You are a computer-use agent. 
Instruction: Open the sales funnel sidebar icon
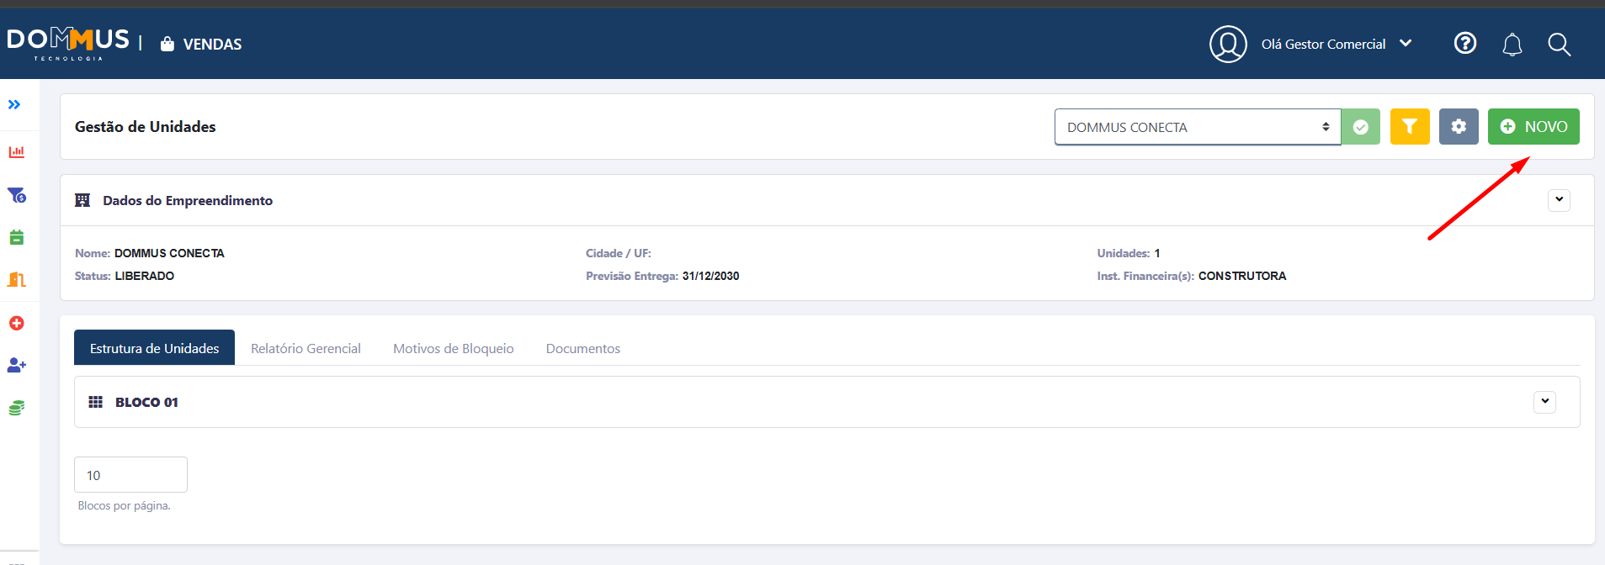tap(17, 195)
